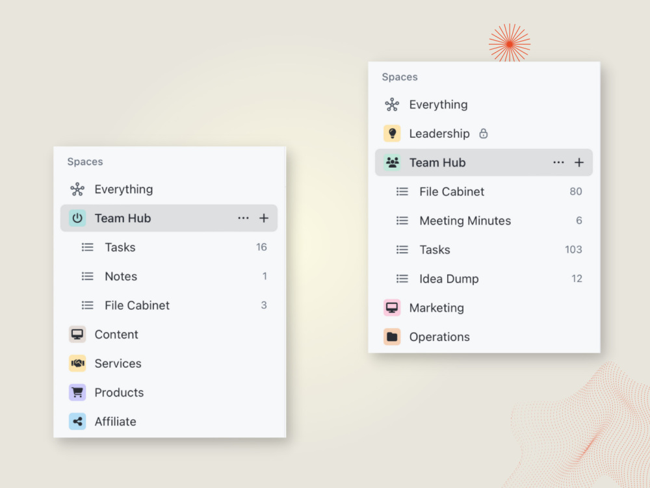This screenshot has width=650, height=488.
Task: Click the list icon next to Notes
Action: click(x=88, y=276)
